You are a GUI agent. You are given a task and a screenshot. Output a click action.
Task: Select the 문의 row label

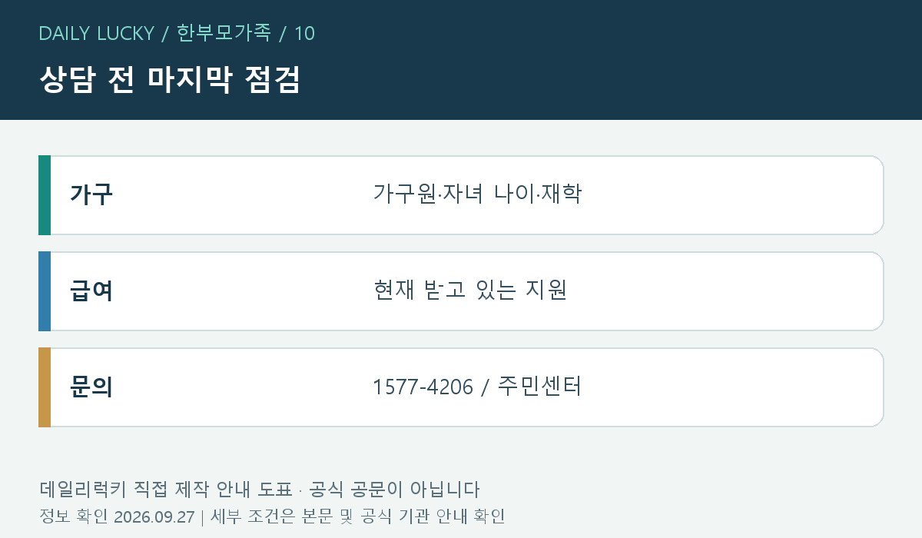point(91,387)
